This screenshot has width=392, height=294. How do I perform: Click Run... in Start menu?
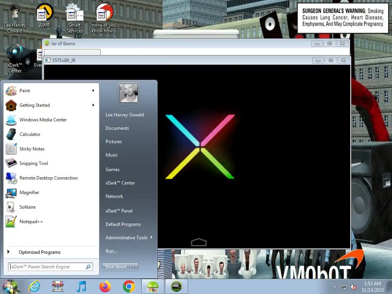[x=111, y=251]
